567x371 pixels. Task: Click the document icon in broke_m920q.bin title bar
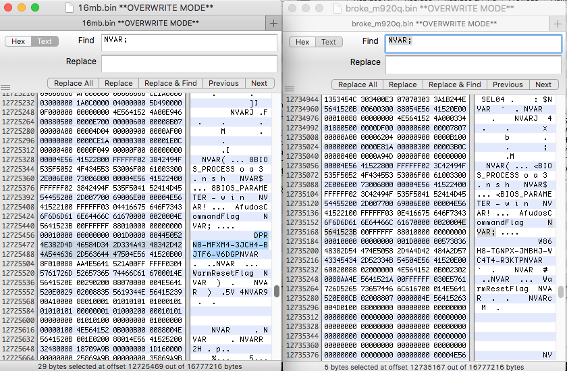337,8
